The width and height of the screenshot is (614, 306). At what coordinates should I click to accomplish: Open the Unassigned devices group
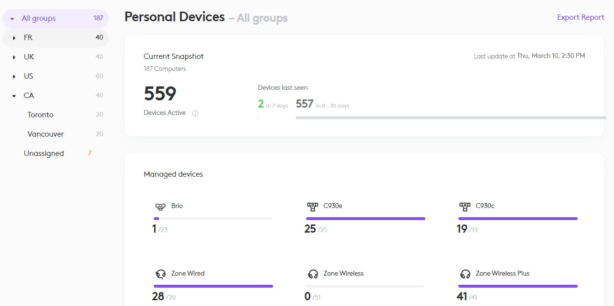[44, 153]
